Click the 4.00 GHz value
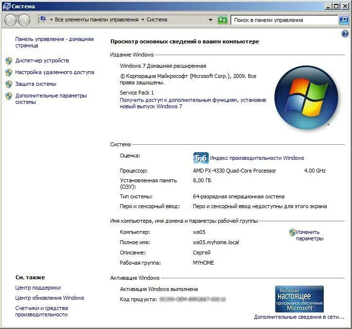352x329 pixels. point(315,171)
